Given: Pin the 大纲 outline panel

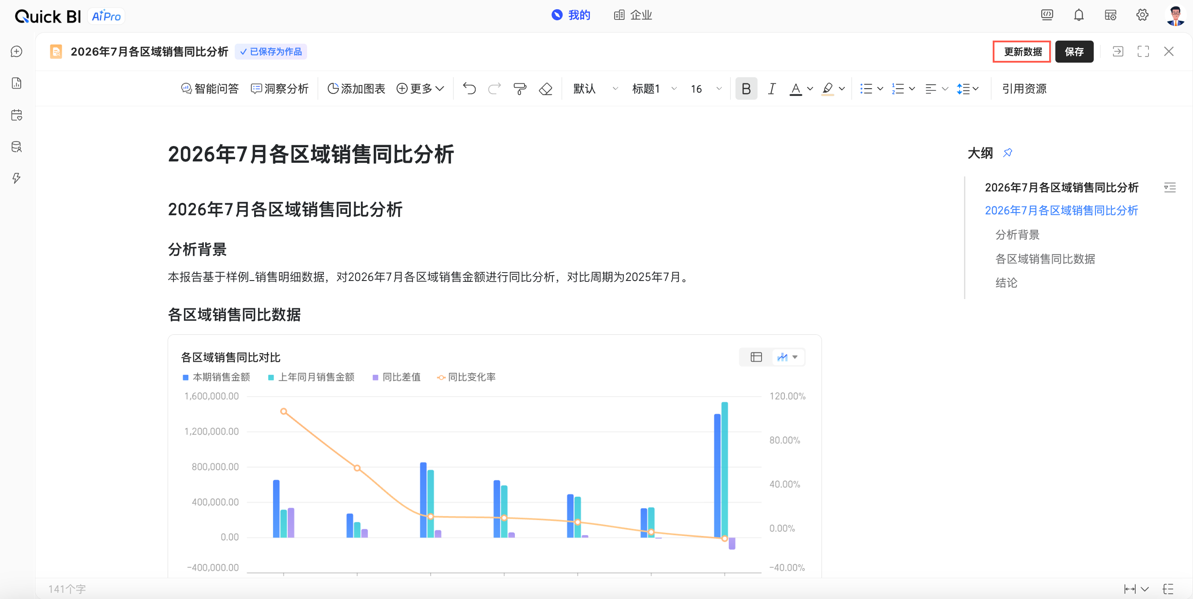Looking at the screenshot, I should pos(1008,153).
